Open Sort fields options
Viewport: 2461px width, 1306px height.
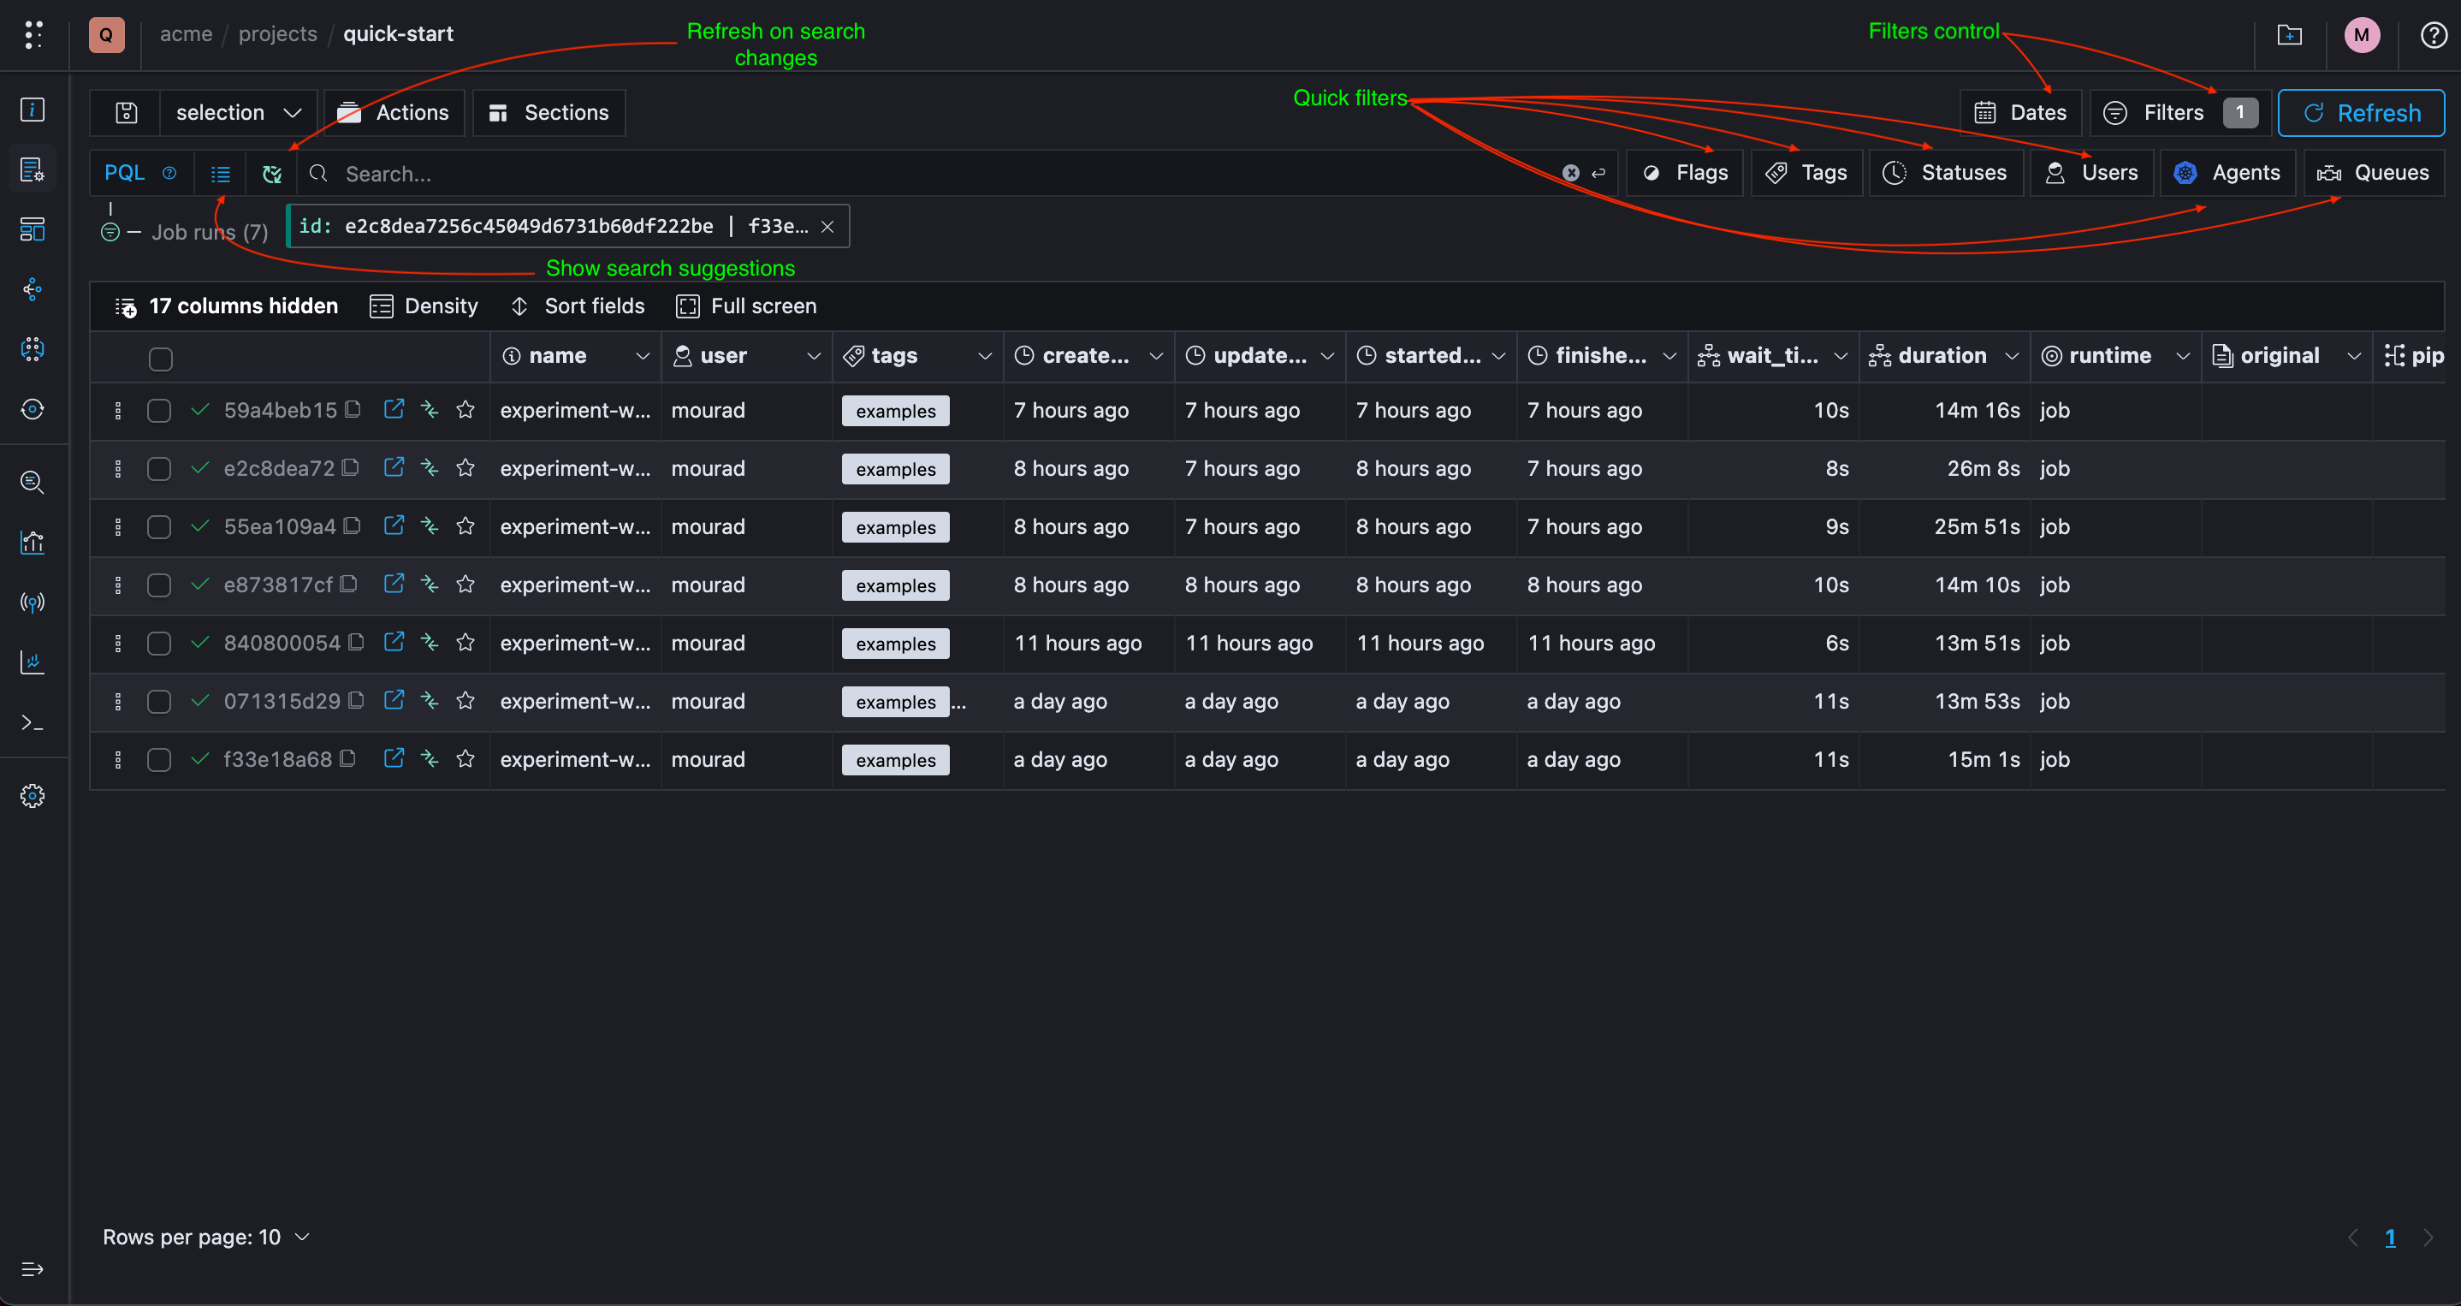[x=578, y=306]
